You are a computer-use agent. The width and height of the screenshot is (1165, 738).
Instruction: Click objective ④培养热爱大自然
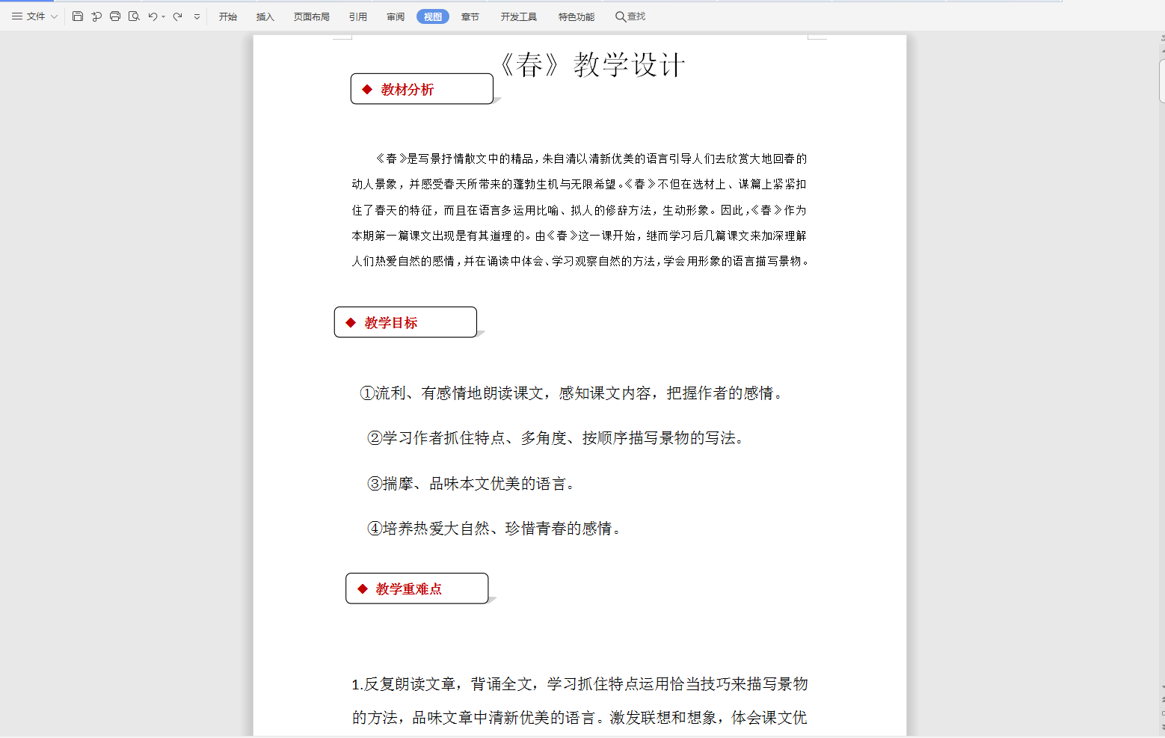click(x=494, y=529)
